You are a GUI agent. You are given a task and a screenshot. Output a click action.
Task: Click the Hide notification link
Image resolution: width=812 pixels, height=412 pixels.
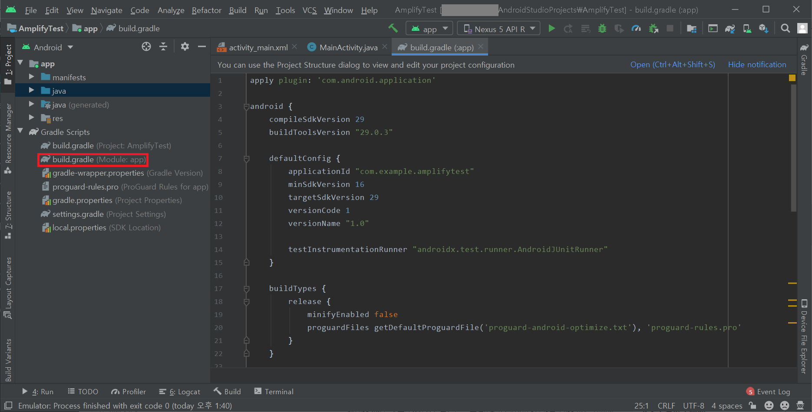pyautogui.click(x=757, y=65)
